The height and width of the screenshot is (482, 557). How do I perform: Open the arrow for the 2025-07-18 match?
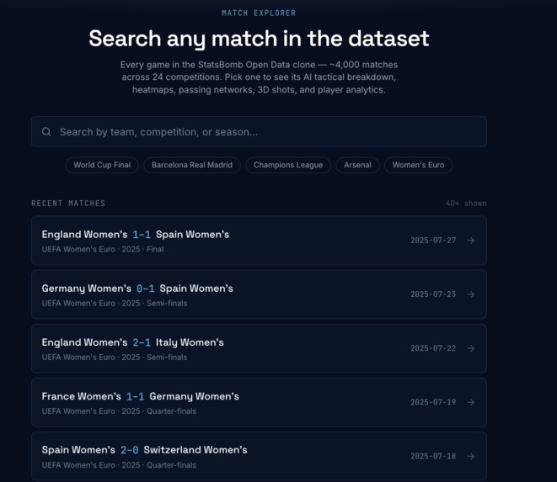[x=471, y=456]
